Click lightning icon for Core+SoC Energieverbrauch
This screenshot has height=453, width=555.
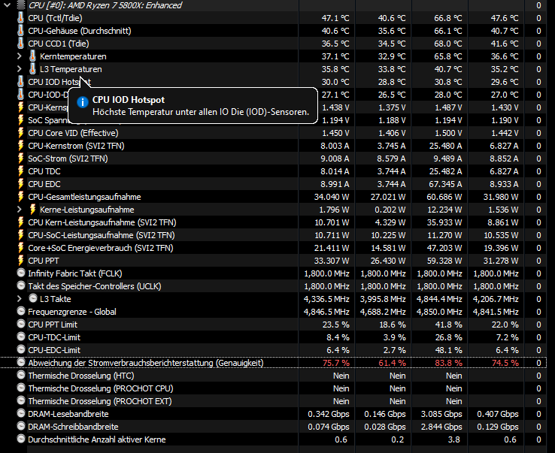coord(21,248)
